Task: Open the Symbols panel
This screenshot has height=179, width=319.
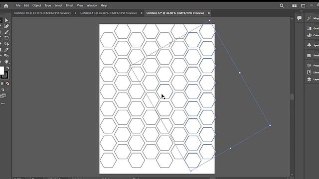Action: pos(313,45)
